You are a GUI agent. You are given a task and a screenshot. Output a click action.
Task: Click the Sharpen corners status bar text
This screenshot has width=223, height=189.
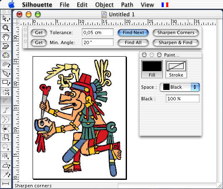(x=33, y=186)
